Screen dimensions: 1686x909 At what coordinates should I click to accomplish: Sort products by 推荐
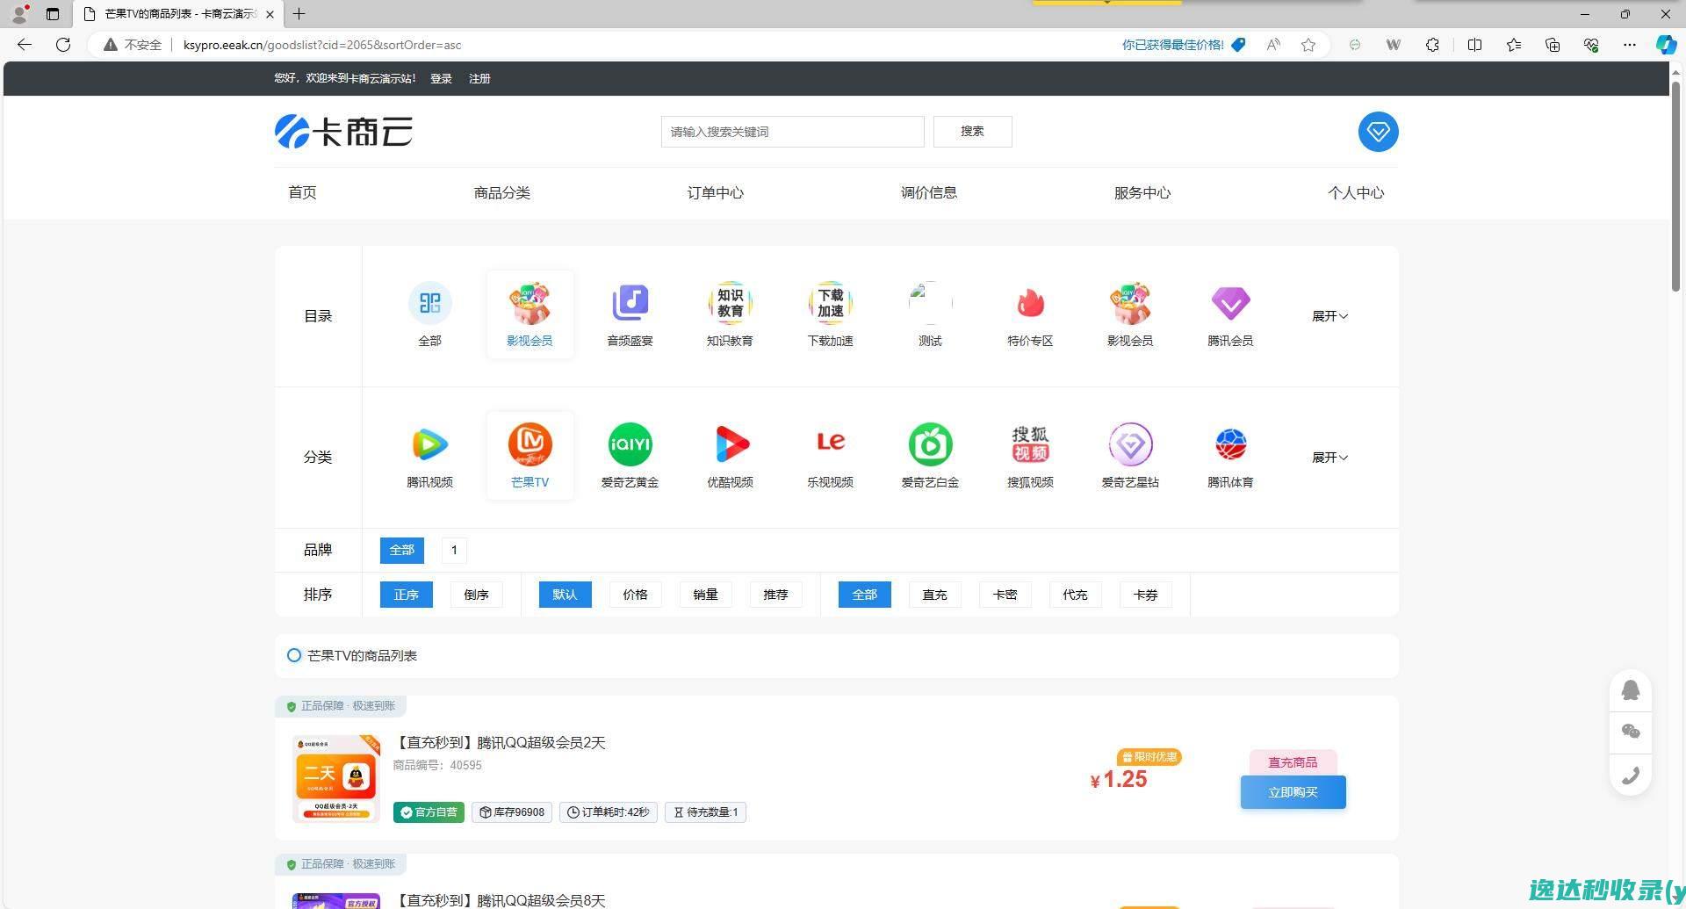tap(775, 595)
